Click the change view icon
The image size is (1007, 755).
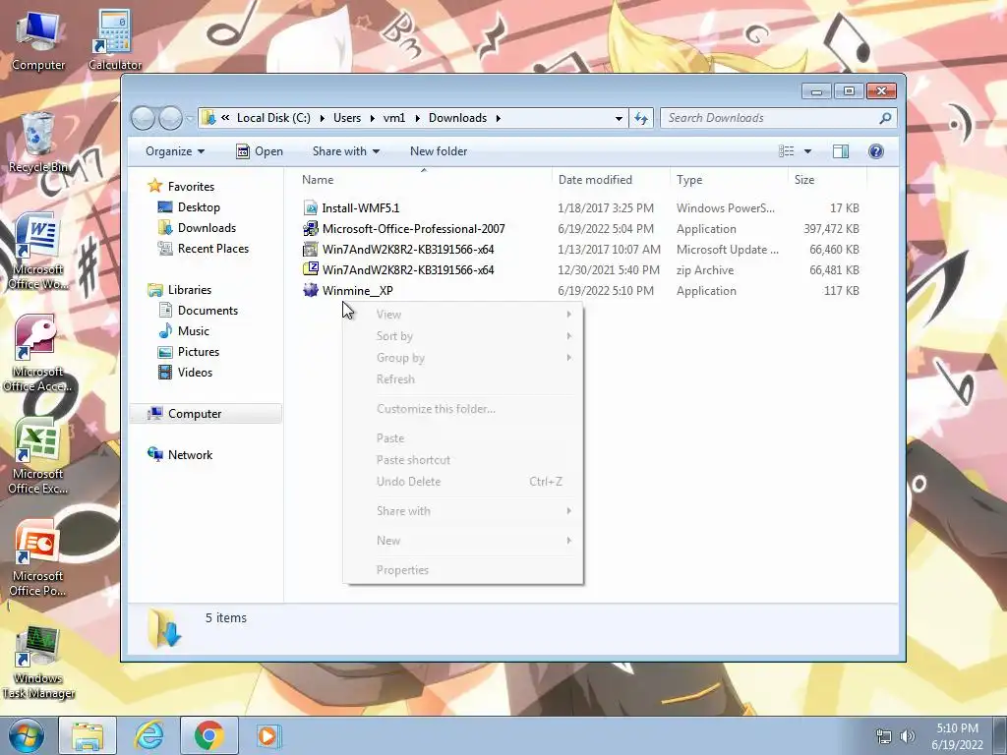point(787,151)
